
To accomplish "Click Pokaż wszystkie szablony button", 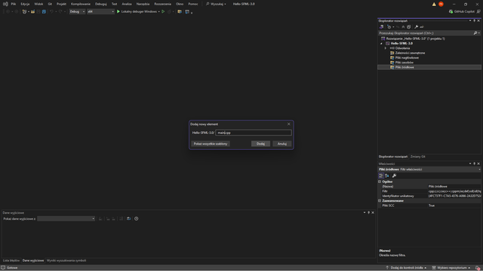I will click(211, 144).
